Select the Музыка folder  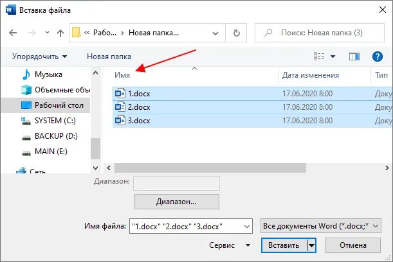[x=42, y=74]
